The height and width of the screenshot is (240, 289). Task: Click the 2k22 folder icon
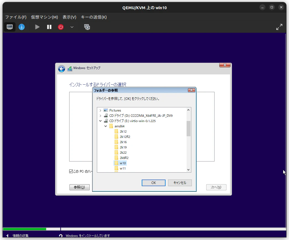point(116,152)
